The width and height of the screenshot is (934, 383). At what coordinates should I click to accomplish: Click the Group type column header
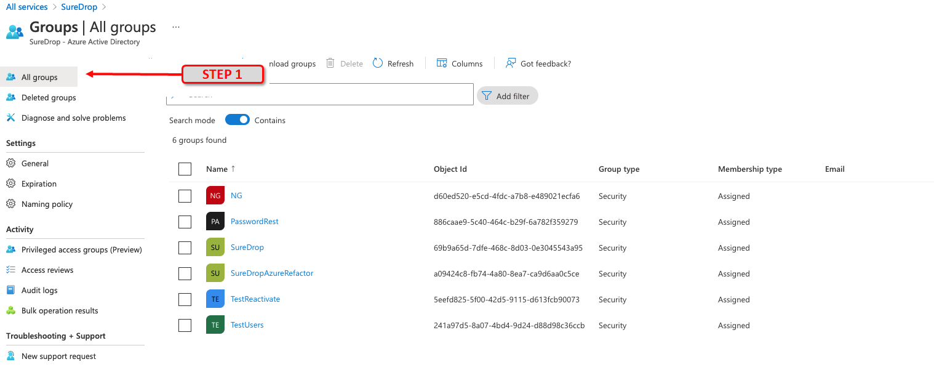(x=619, y=169)
